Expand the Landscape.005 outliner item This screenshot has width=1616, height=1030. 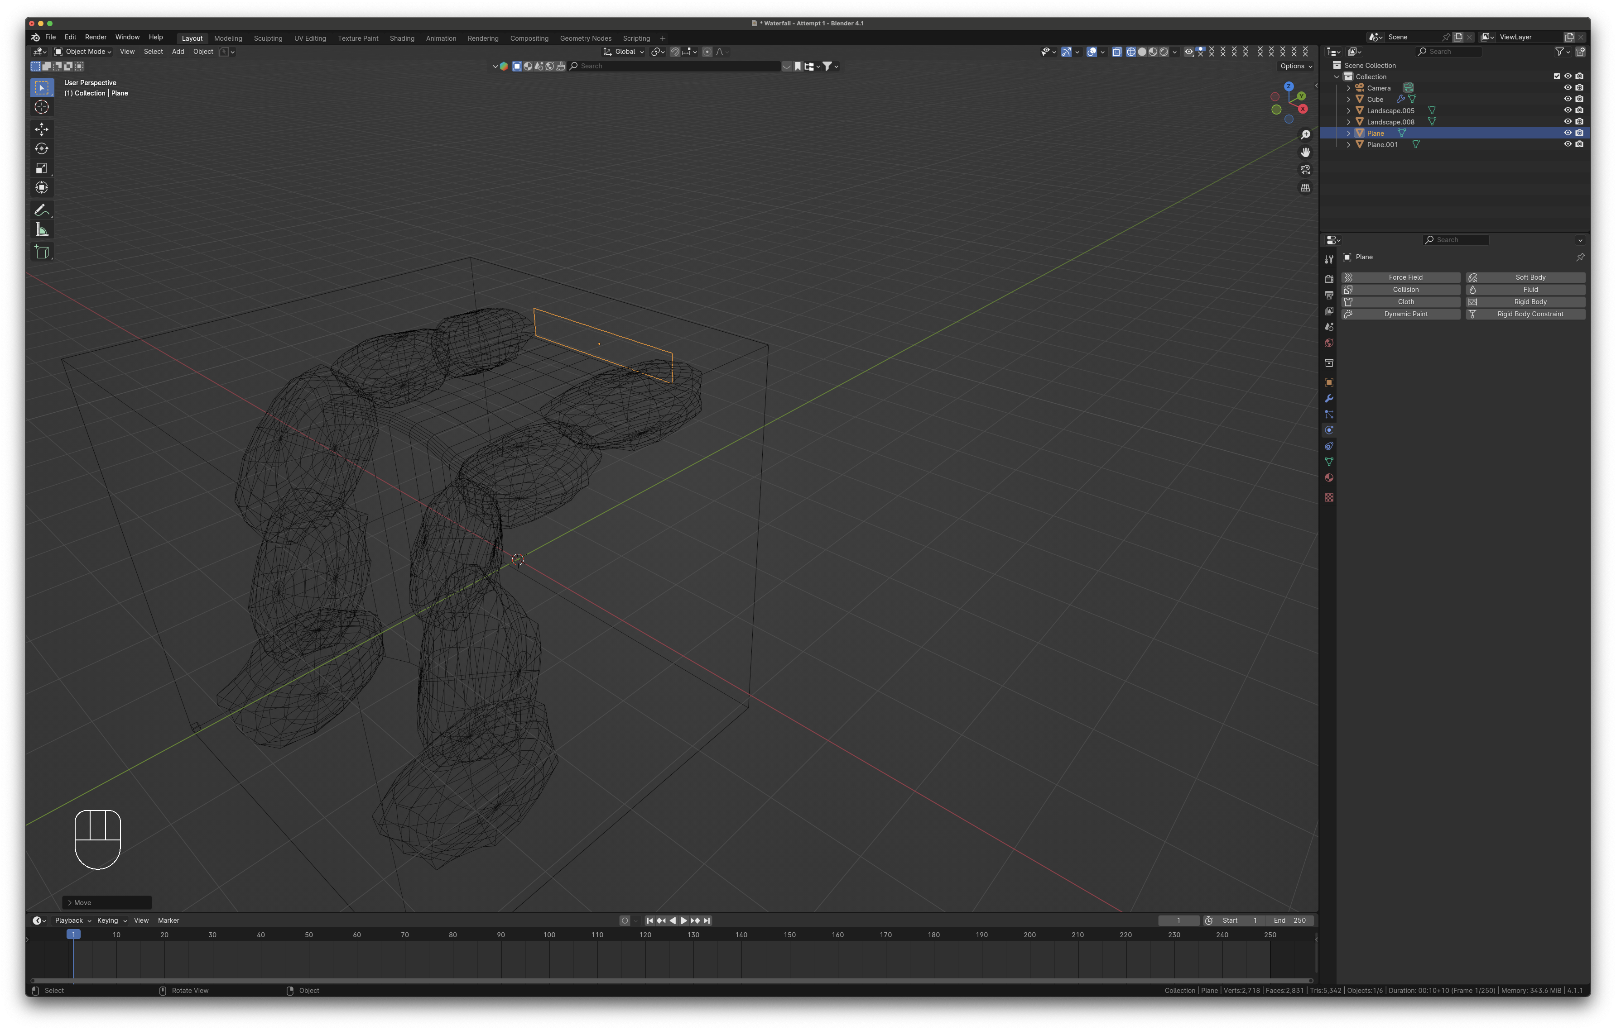tap(1348, 110)
